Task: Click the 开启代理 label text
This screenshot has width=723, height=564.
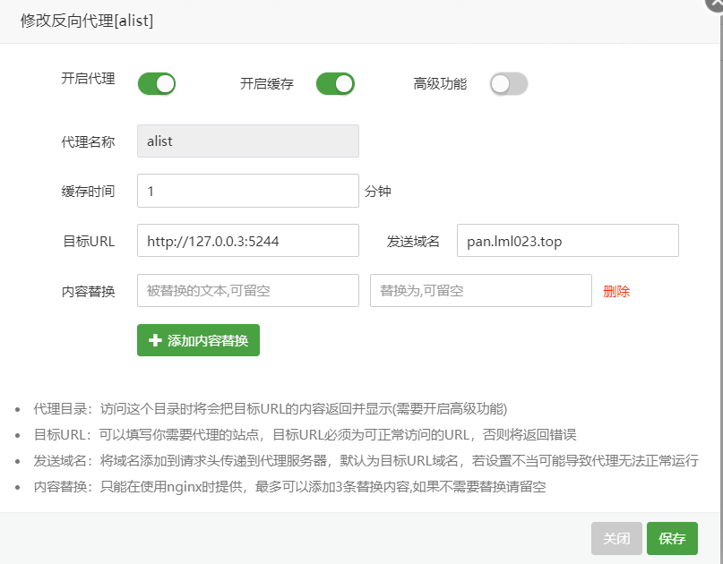Action: tap(88, 78)
